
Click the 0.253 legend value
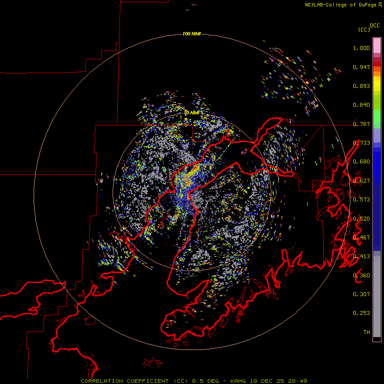361,313
